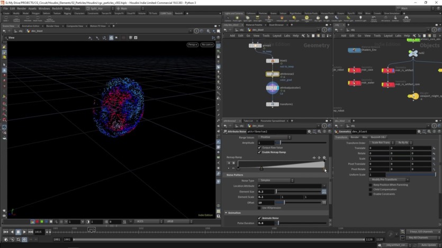Stop playback button in timeline
The height and width of the screenshot is (248, 442).
point(18,232)
